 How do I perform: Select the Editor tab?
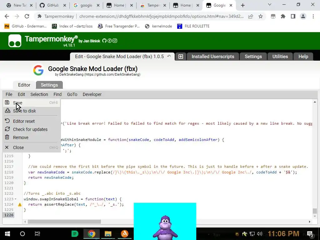[24, 85]
